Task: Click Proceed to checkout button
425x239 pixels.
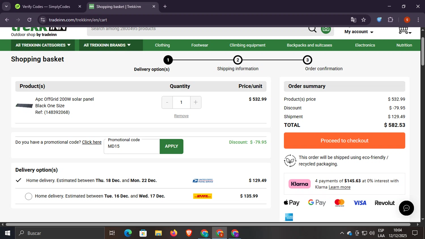Action: 345,141
